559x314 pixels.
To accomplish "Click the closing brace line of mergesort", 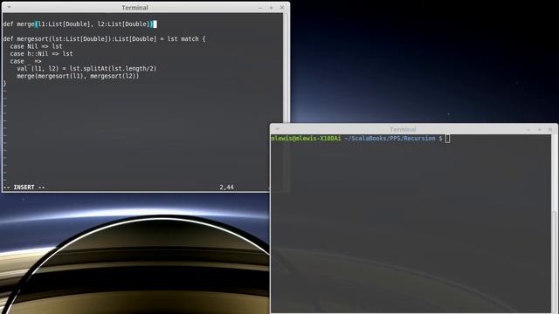I will pyautogui.click(x=4, y=84).
